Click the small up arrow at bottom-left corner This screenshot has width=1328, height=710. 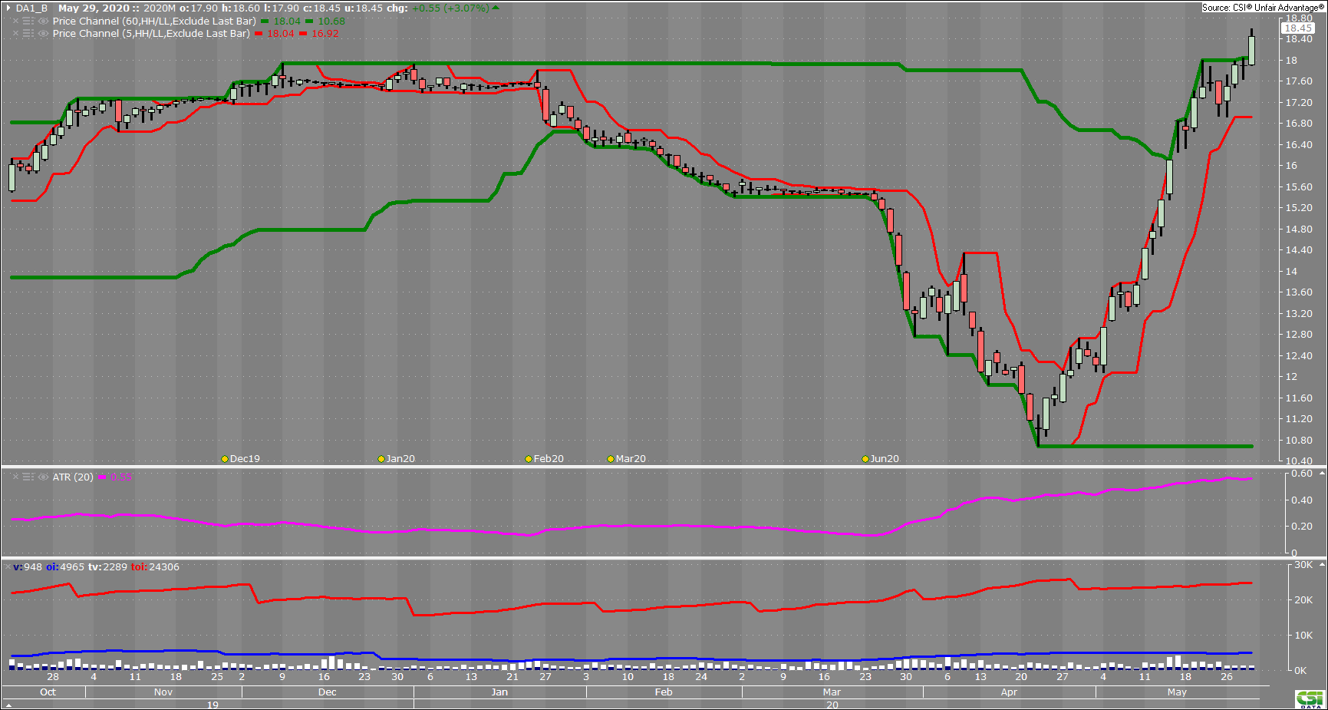click(8, 705)
